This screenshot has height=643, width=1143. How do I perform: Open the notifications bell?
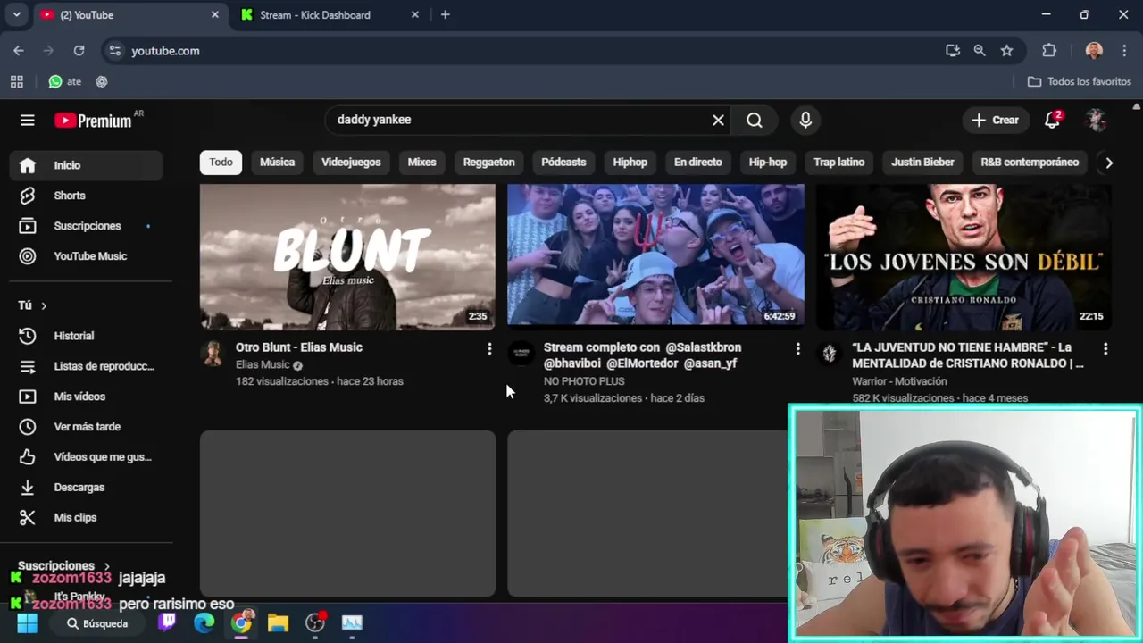[x=1053, y=120]
